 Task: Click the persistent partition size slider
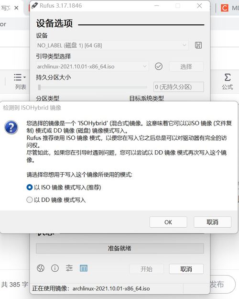(92, 87)
